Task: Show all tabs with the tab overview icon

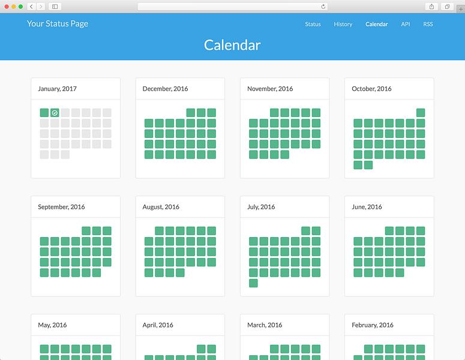Action: click(447, 7)
